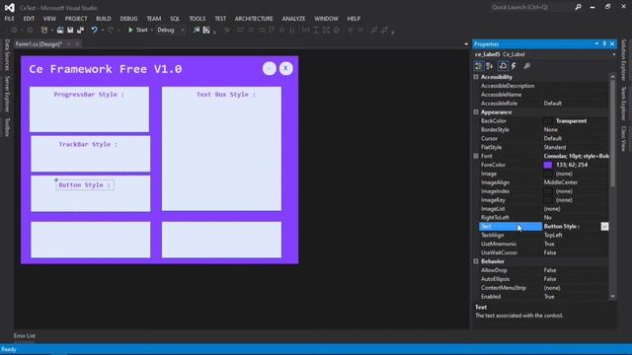Click the Alphabetical sort icon in Properties
The width and height of the screenshot is (632, 355).
coord(490,66)
